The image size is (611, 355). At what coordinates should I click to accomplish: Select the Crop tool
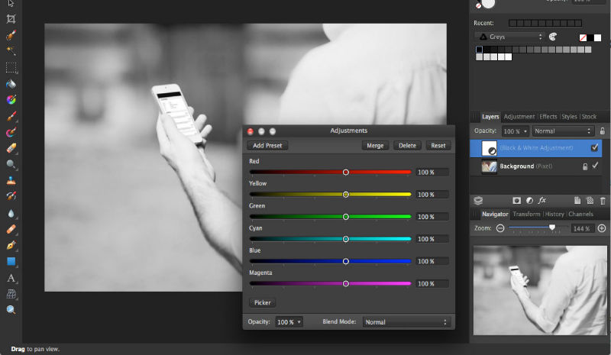coord(11,18)
